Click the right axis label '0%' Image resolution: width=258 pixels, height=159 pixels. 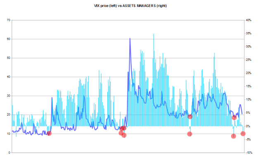248,126
